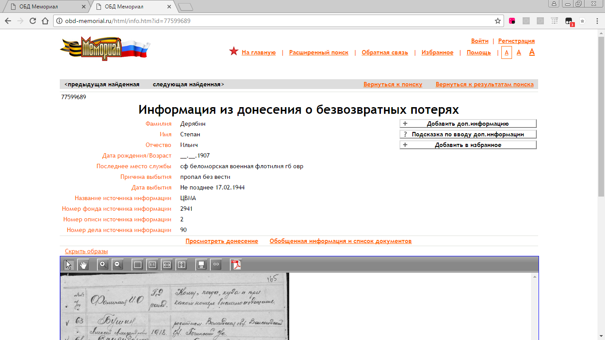This screenshot has height=340, width=605.
Task: Click Просмотреть донесение
Action: [222, 241]
